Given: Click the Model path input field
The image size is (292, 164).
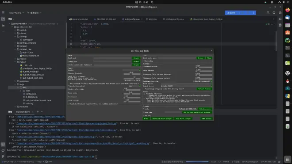Looking at the screenshot, I should tap(112, 58).
